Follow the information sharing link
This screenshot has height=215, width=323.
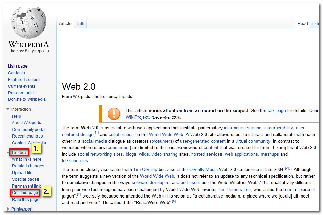(x=243, y=128)
